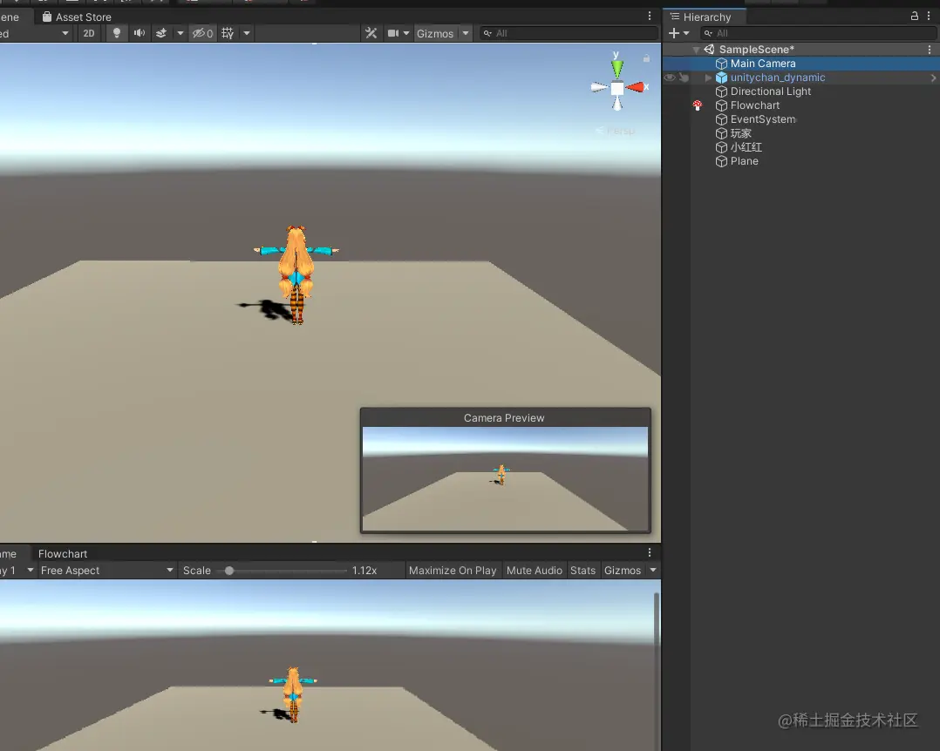
Task: Open Game view more options menu
Action: tap(650, 552)
